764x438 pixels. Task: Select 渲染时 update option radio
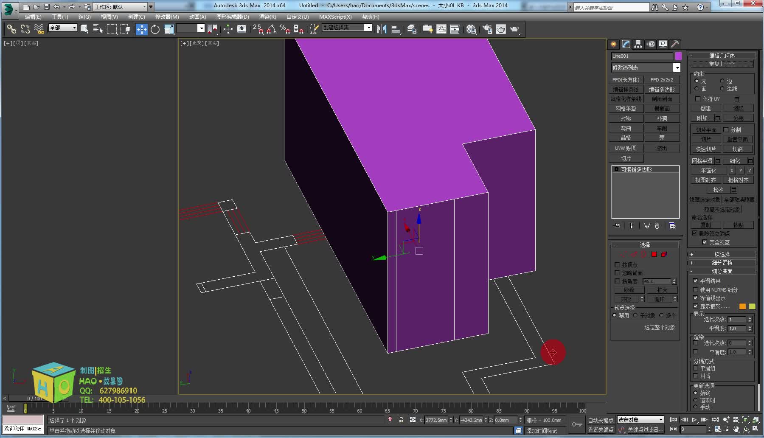coord(696,400)
